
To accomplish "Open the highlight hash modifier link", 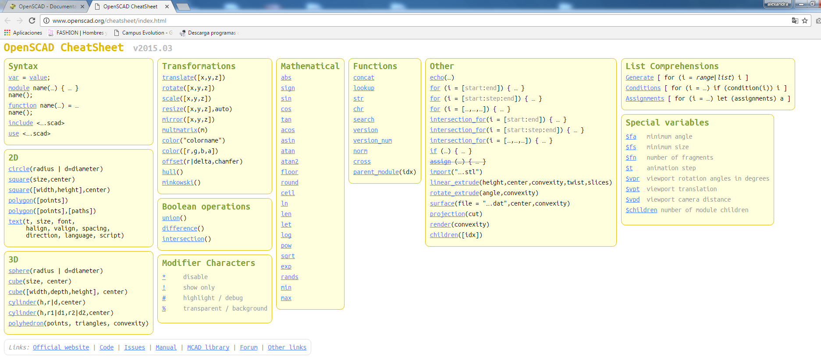I will click(164, 298).
